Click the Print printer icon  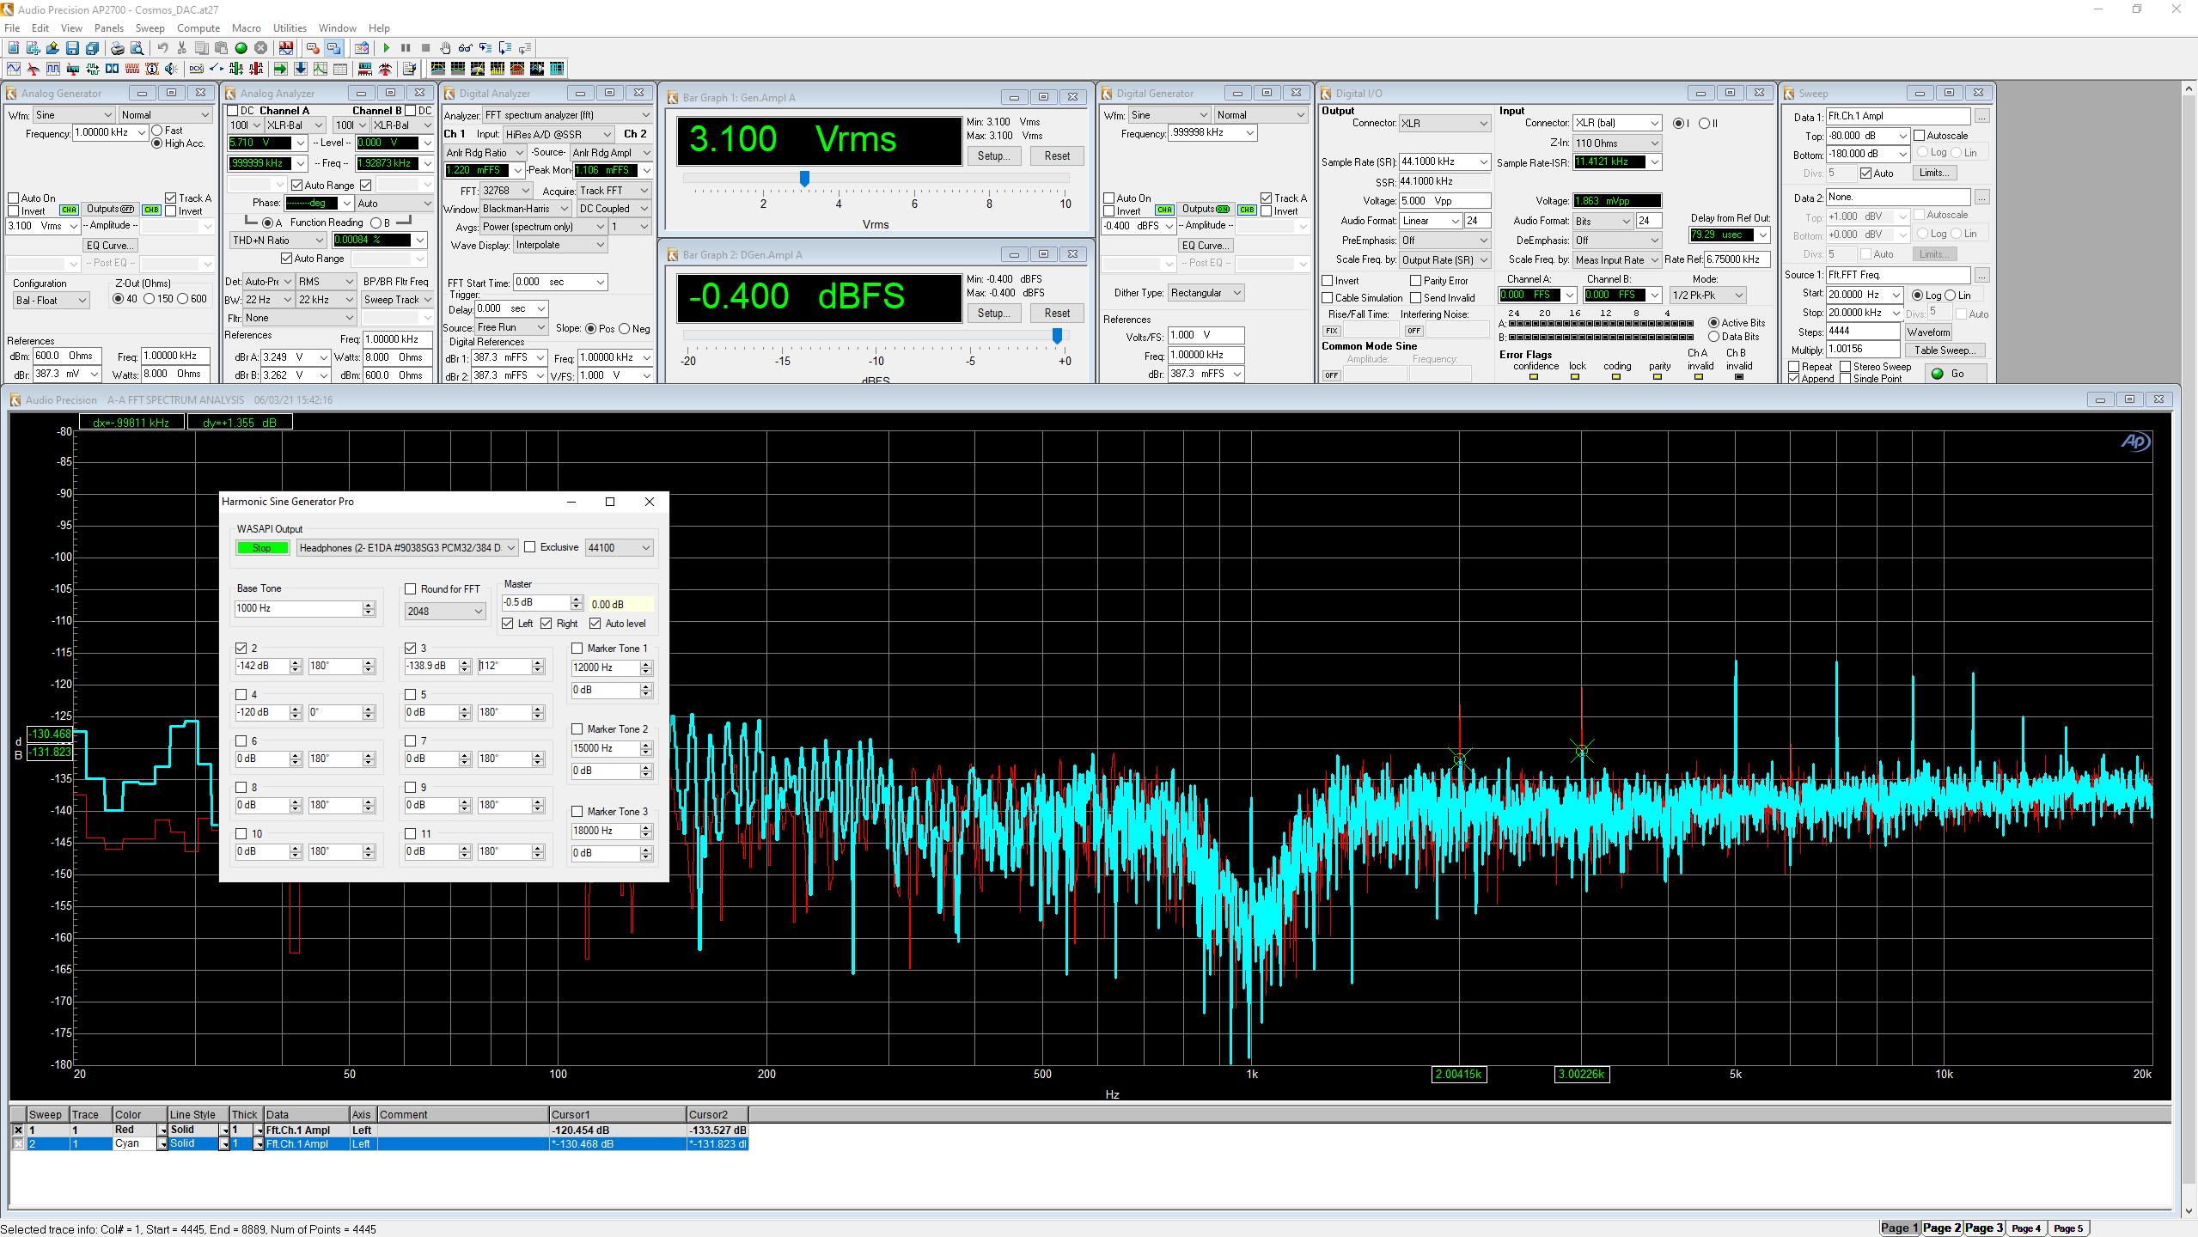(117, 48)
